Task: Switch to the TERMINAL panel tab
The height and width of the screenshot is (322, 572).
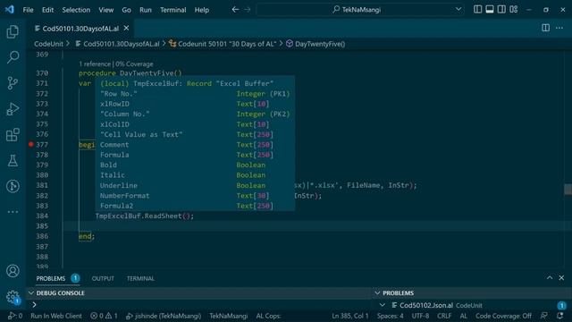Action: pos(140,278)
